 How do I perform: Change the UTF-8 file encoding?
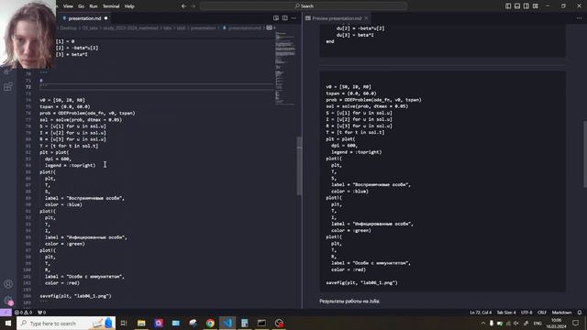coord(526,313)
